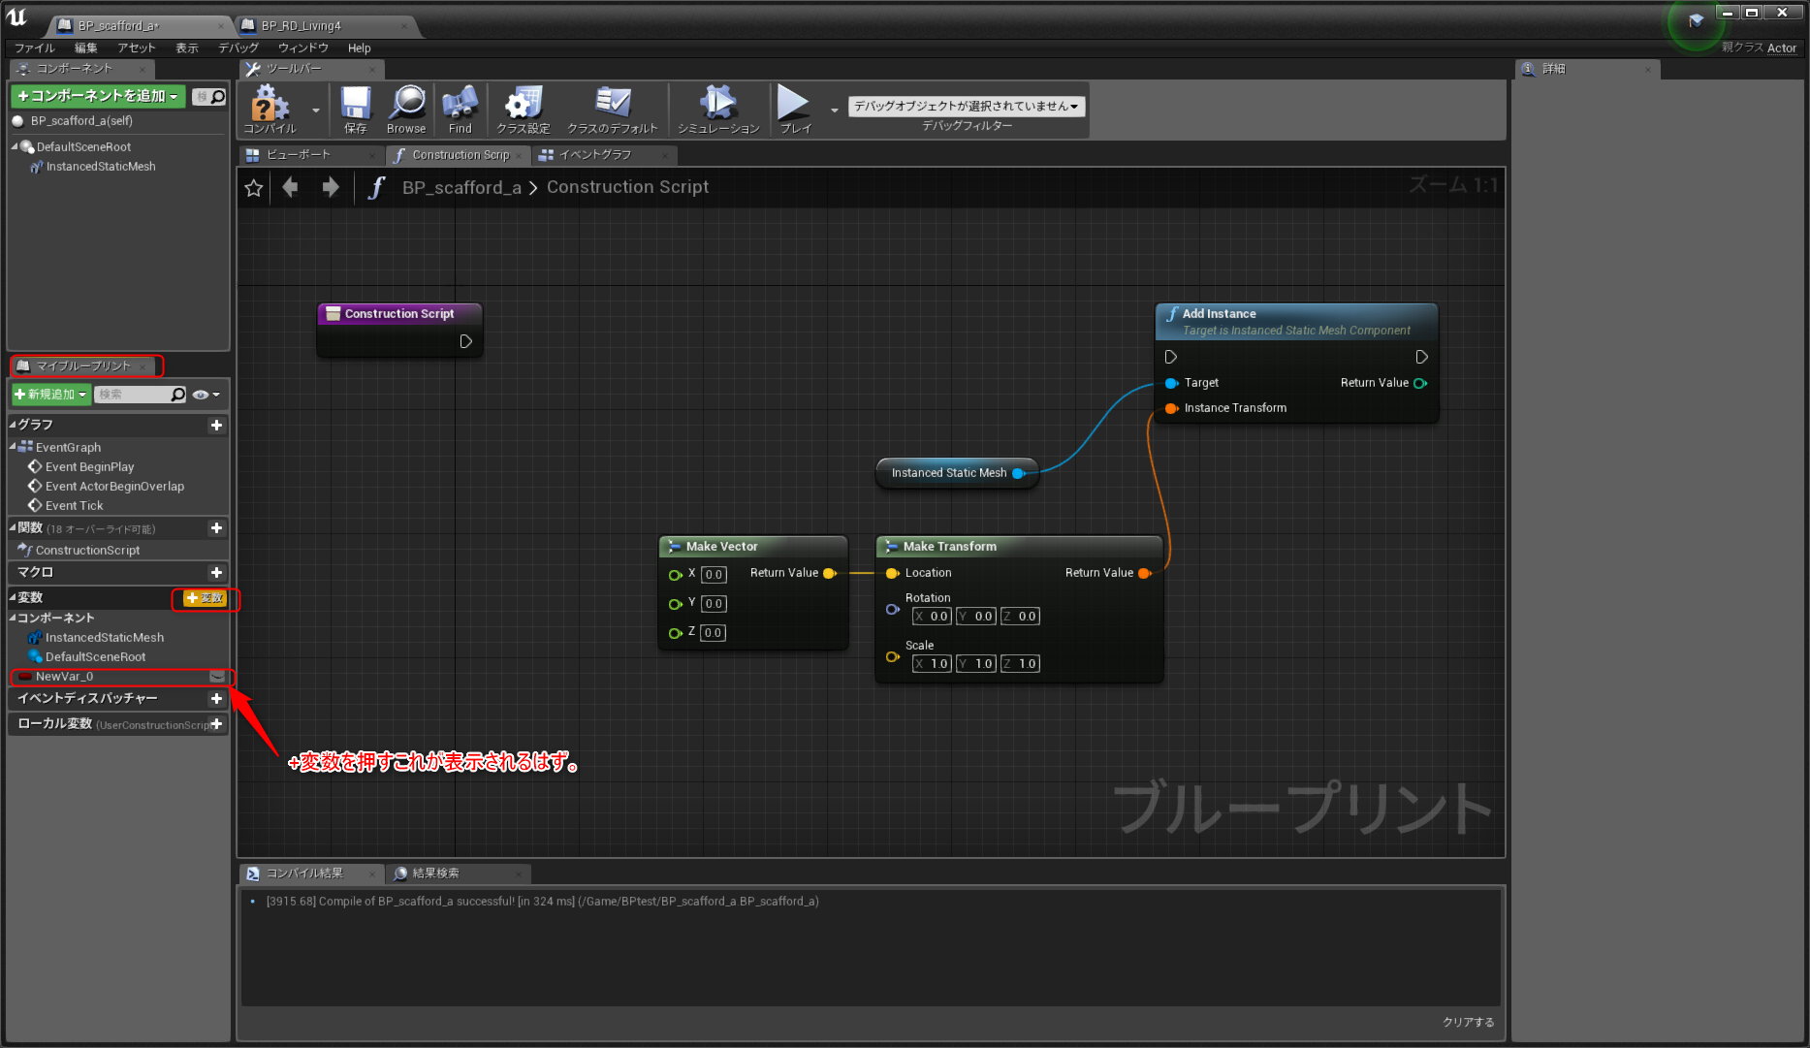Click Make Vector Return Value pin
Screen dimensions: 1810x1048
tap(830, 573)
